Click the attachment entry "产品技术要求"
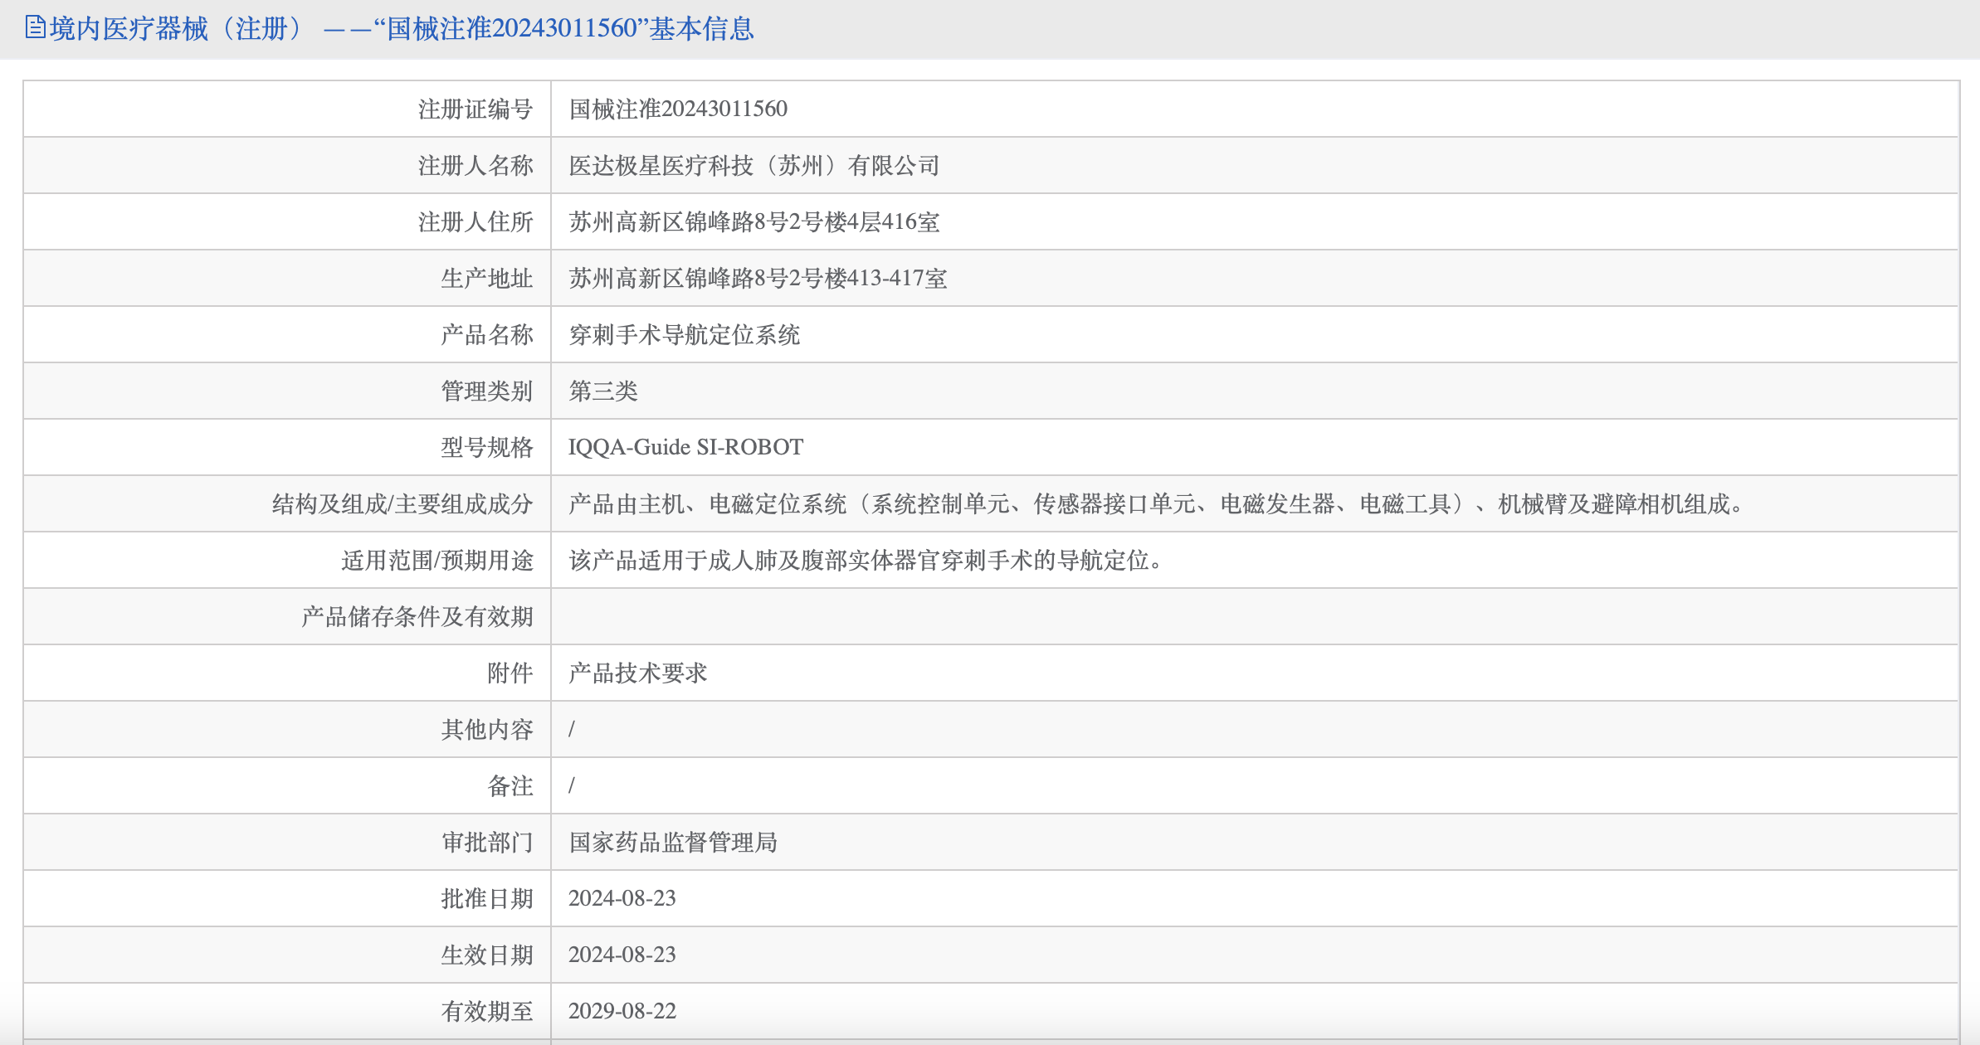Viewport: 1980px width, 1045px height. (639, 673)
